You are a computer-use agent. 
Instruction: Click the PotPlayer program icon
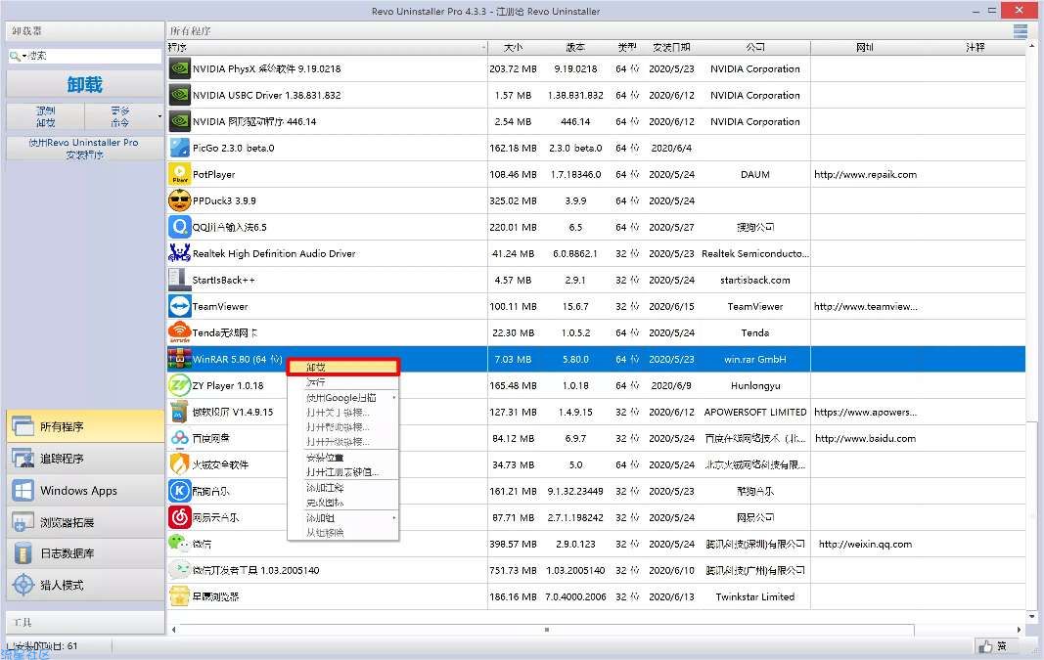(x=180, y=174)
